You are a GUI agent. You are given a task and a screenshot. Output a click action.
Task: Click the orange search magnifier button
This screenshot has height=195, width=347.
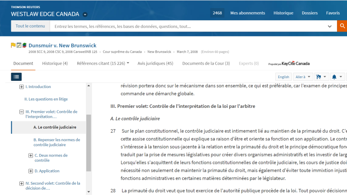[x=342, y=26]
